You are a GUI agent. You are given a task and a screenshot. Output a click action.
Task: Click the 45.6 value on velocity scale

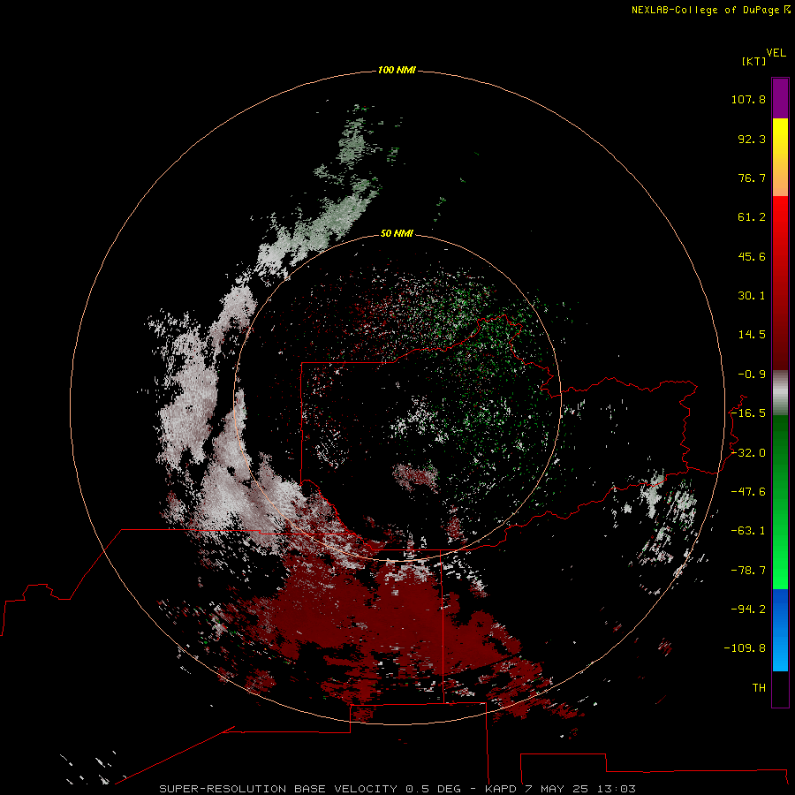point(752,256)
